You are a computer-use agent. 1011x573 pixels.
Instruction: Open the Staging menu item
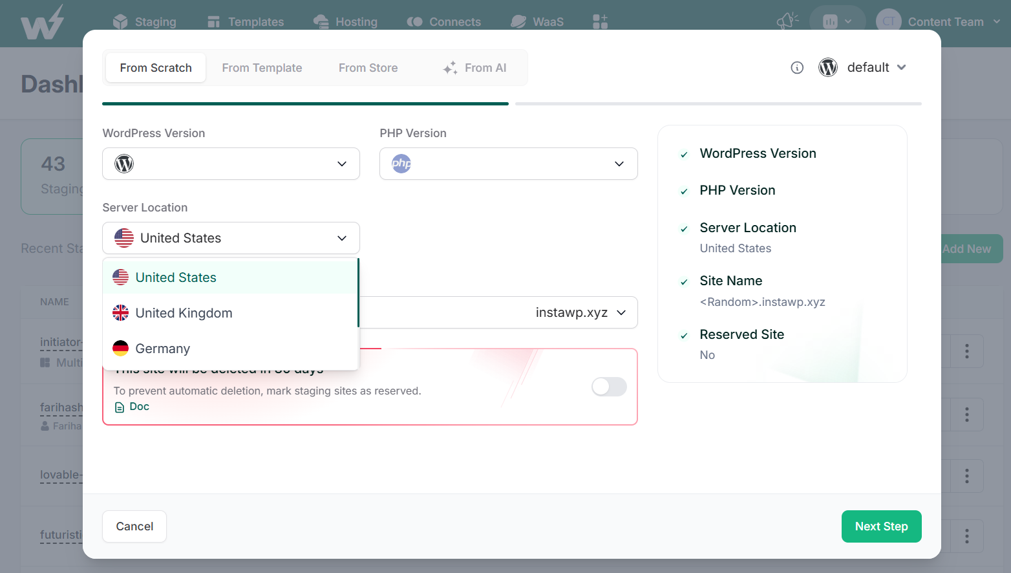pyautogui.click(x=144, y=22)
